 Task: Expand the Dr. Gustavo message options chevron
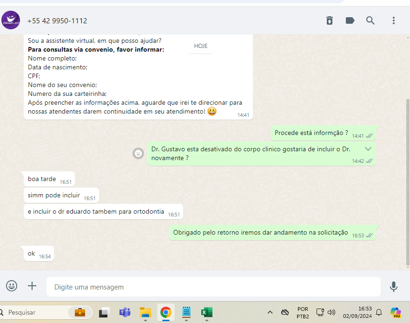368,149
